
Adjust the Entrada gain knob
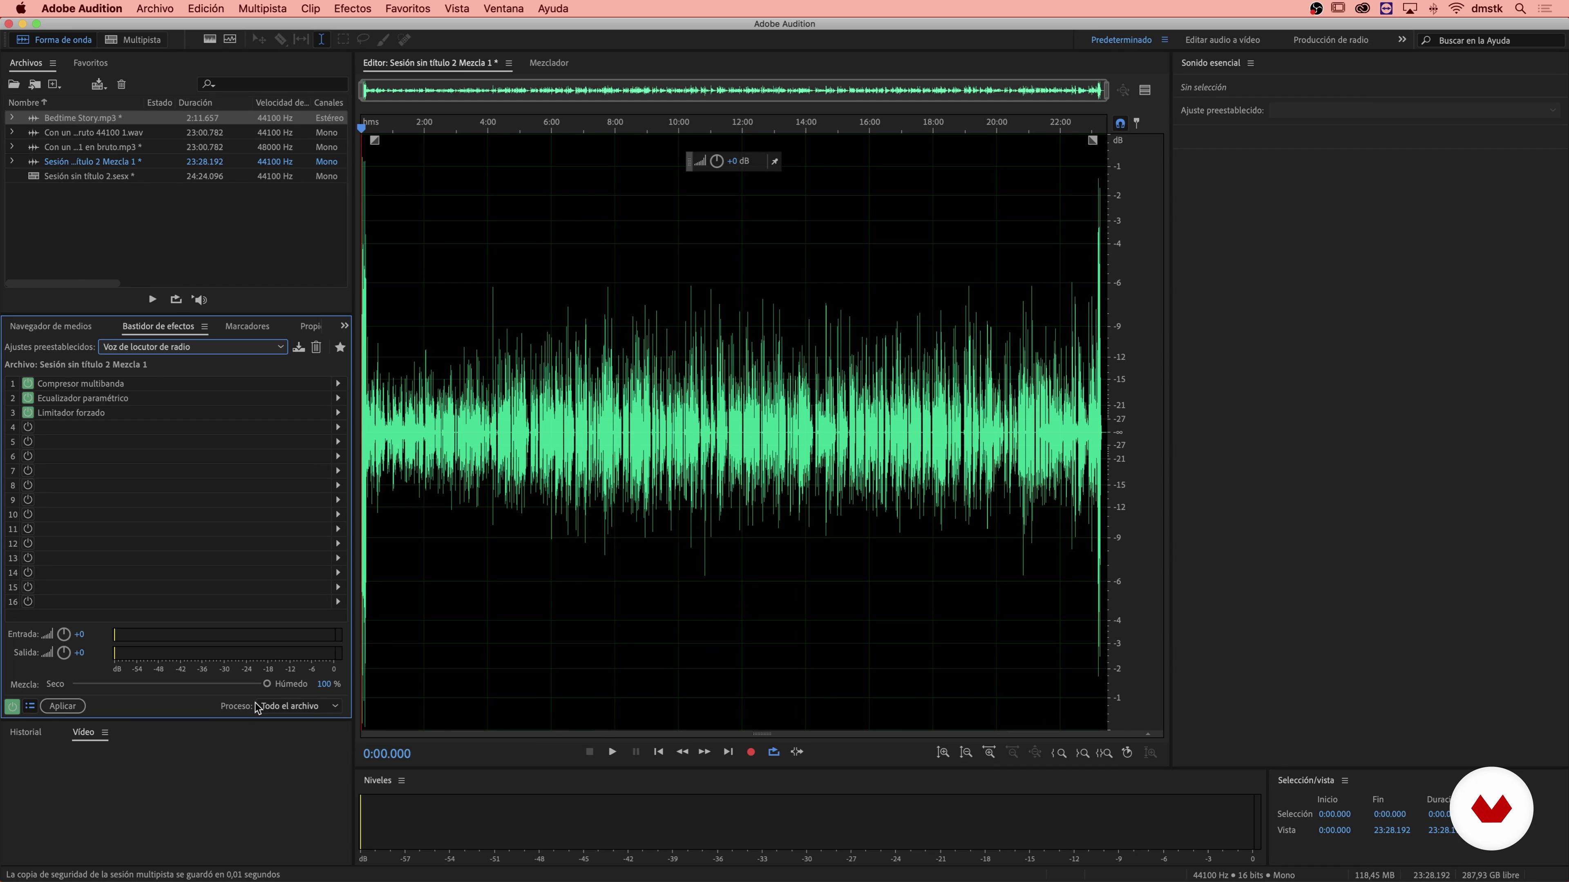64,634
